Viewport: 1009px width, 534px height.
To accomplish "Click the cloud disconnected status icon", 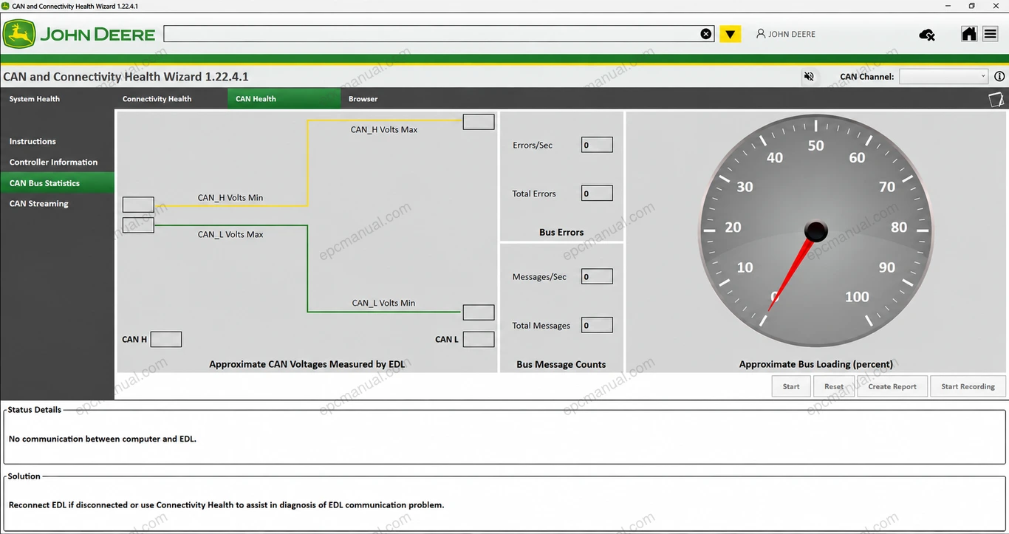I will pyautogui.click(x=927, y=35).
